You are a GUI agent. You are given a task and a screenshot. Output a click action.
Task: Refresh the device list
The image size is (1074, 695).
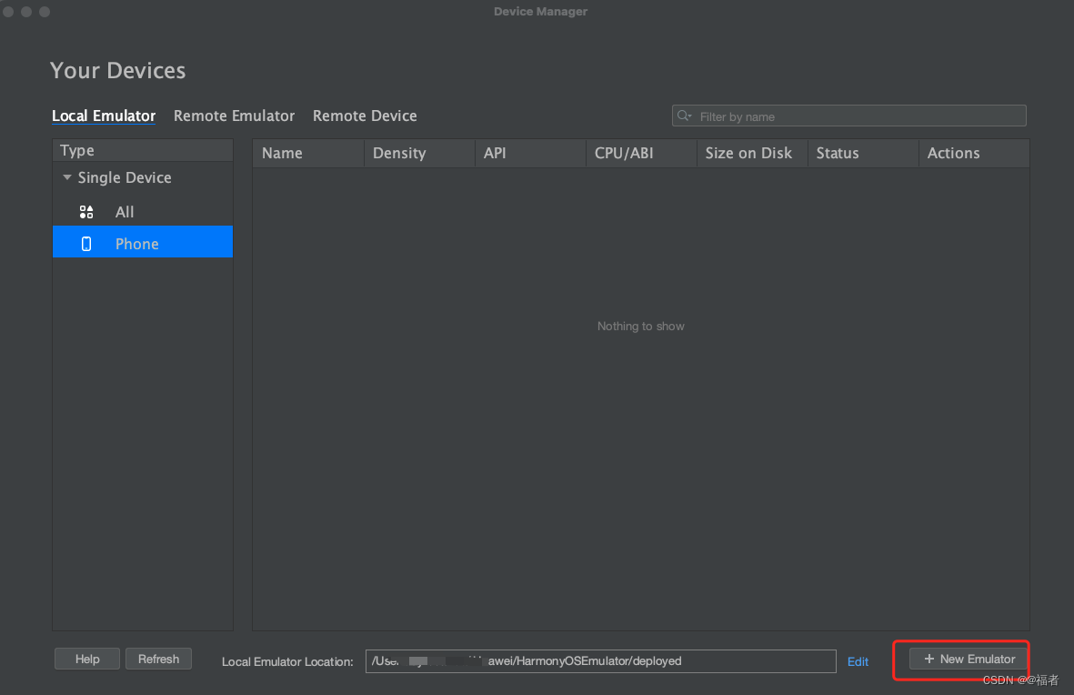pos(158,659)
